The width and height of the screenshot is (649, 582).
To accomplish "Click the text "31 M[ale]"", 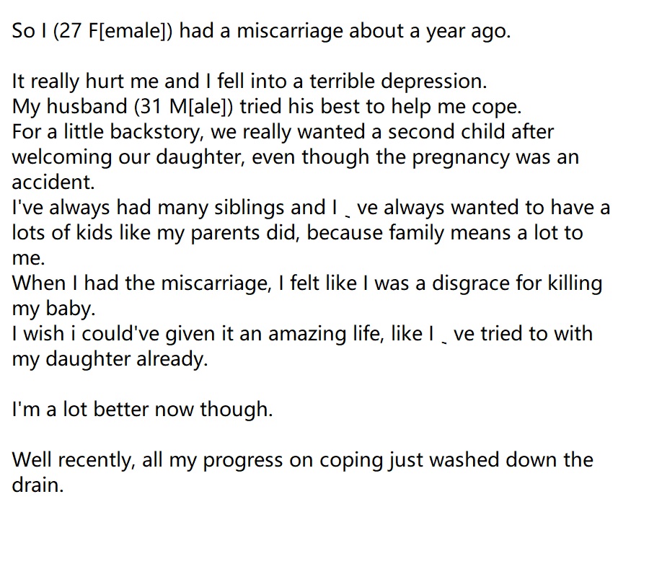I will 183,107.
